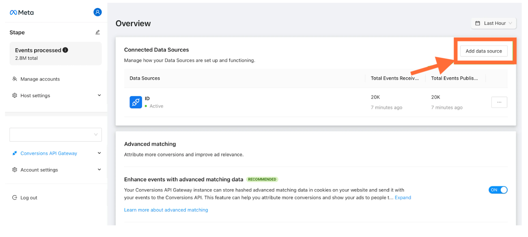Open the empty sidebar dropdown selector
Viewport: 528px width, 237px height.
56,135
